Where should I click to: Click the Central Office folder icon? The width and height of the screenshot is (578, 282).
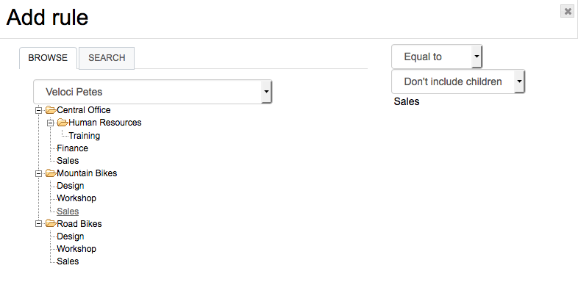[x=51, y=109]
